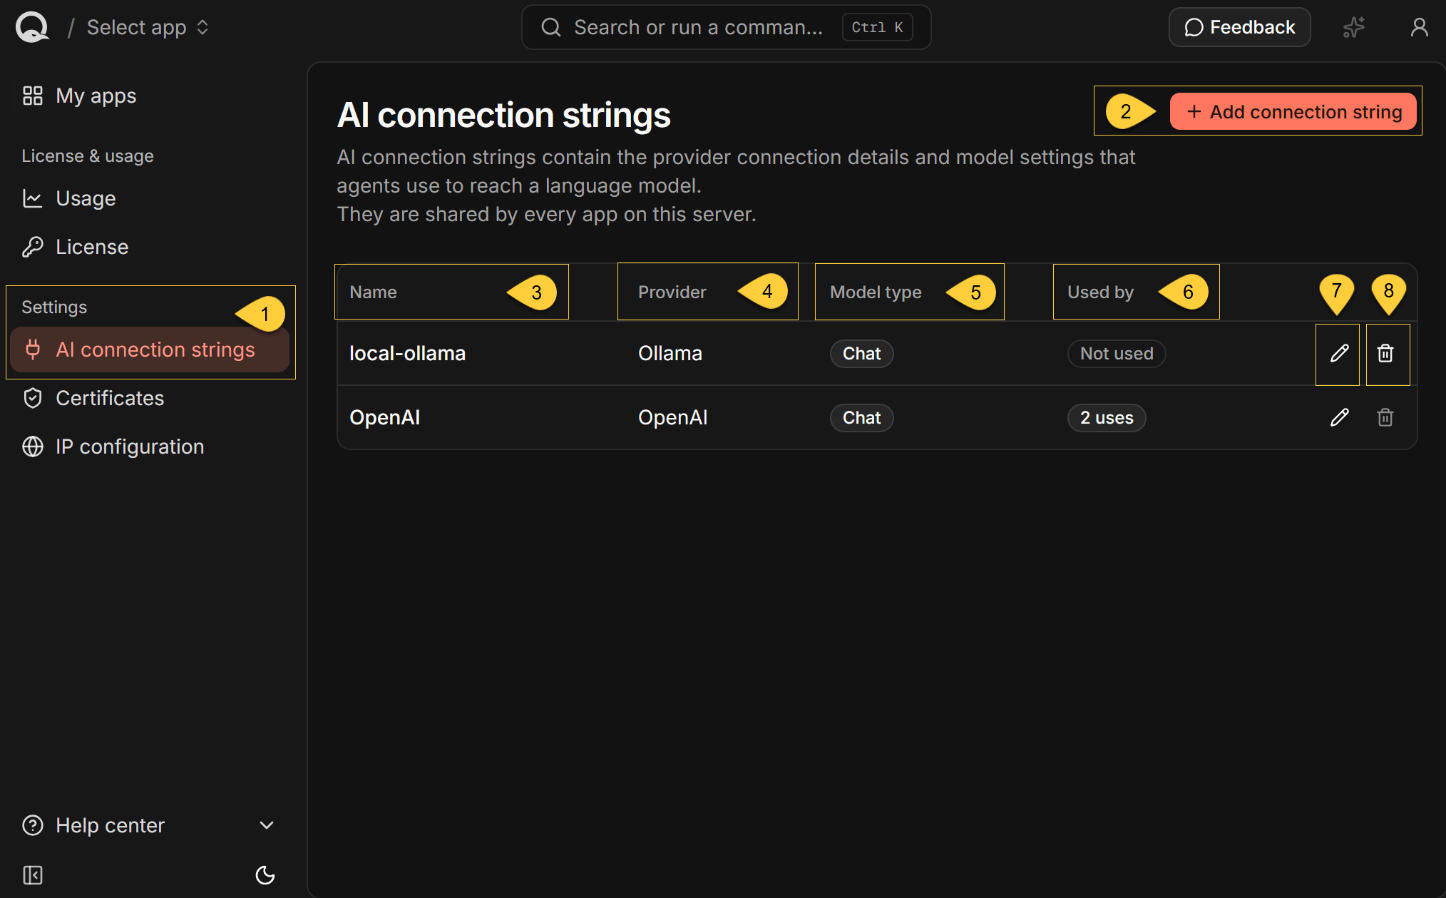Image resolution: width=1446 pixels, height=898 pixels.
Task: Click the IP configuration globe icon
Action: point(33,447)
